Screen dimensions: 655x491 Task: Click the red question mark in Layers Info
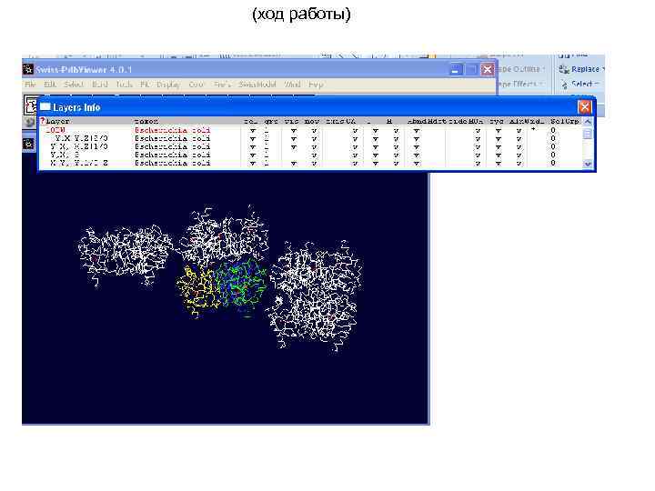coord(42,121)
